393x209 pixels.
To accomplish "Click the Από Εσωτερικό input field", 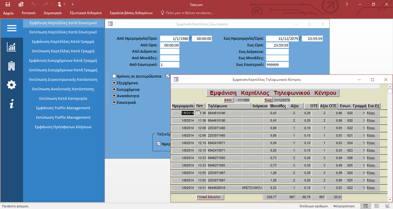I will (x=170, y=65).
